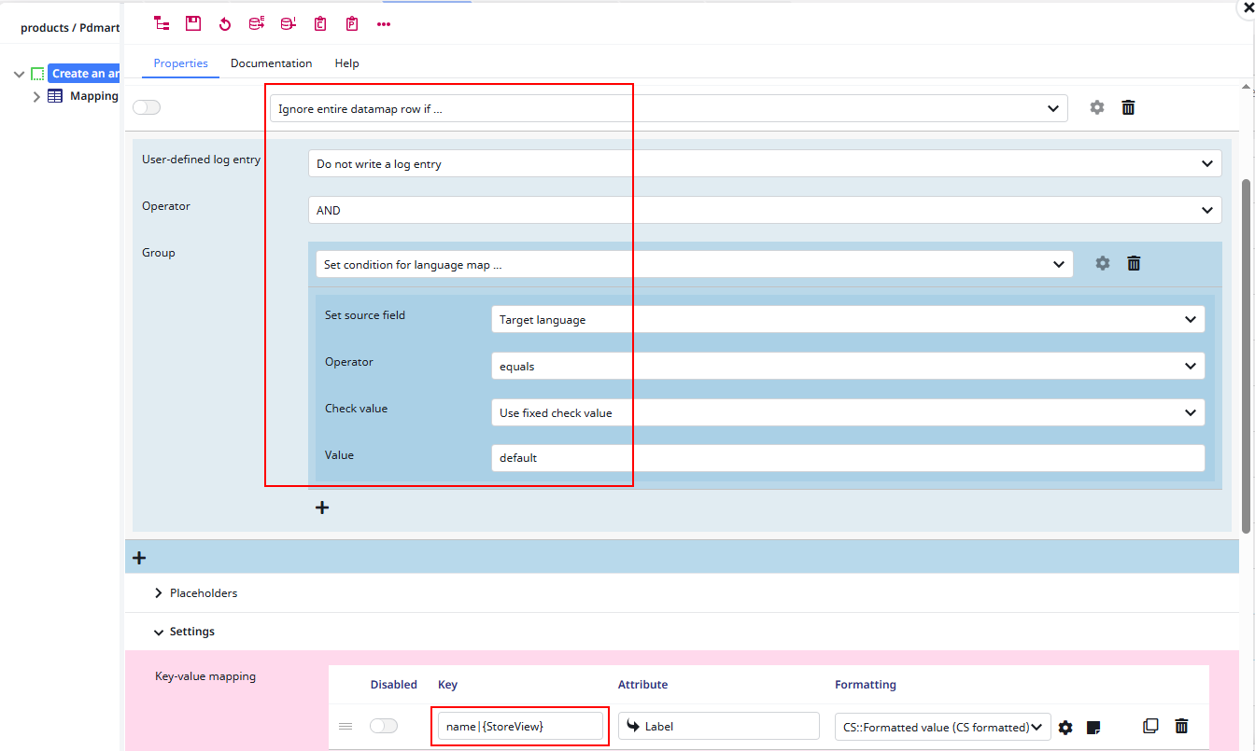Viewport: 1255px width, 751px height.
Task: Click the 'products / Pdmart' breadcrumb
Action: 70,28
